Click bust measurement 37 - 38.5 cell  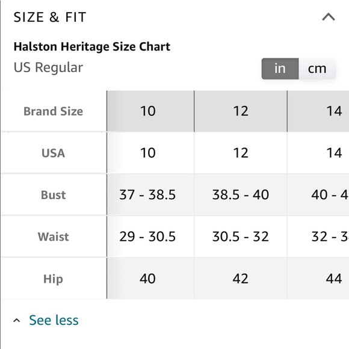(x=150, y=195)
